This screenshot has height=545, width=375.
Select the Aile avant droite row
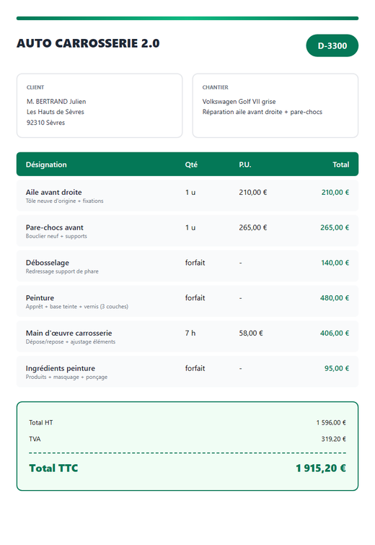tap(187, 196)
